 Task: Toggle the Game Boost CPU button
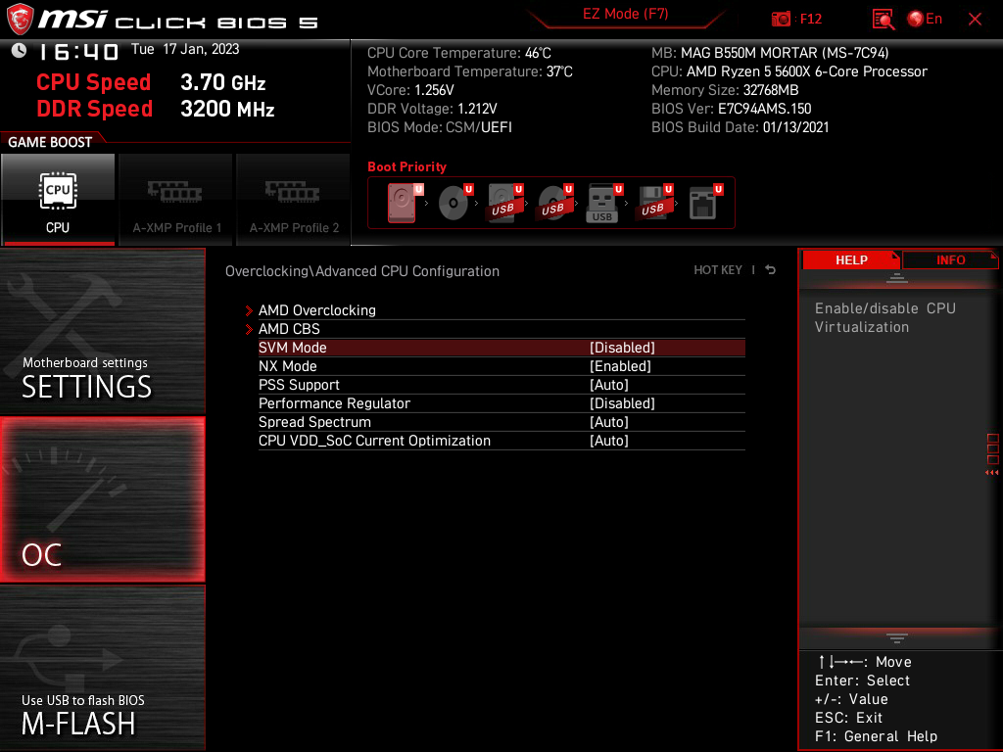tap(58, 200)
